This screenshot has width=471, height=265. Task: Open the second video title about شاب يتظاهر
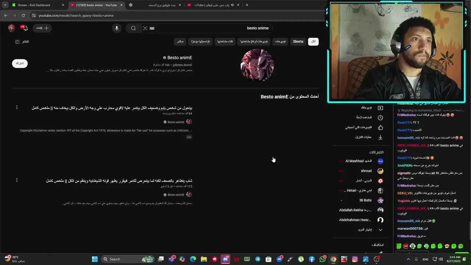[119, 181]
